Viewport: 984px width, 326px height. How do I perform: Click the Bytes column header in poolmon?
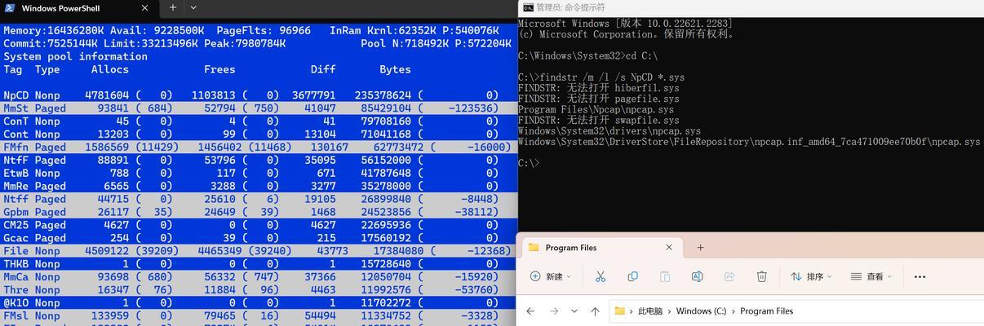tap(395, 70)
